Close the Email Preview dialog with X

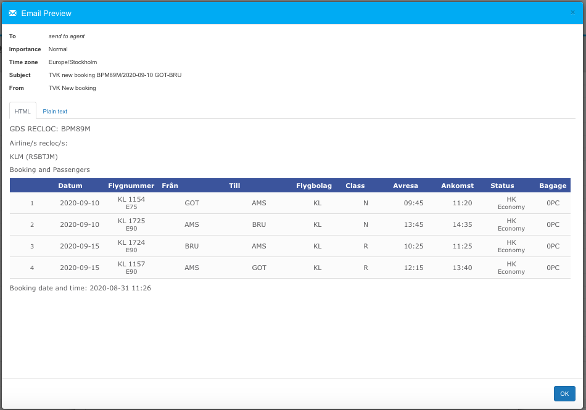572,12
